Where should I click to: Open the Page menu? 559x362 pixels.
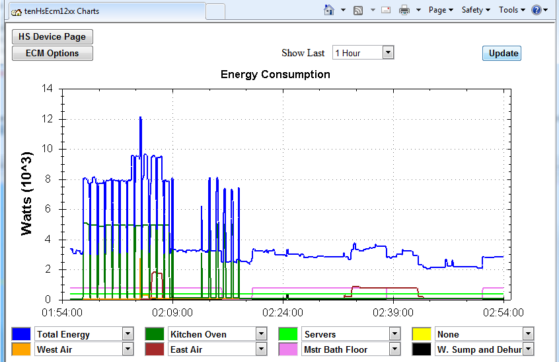(441, 10)
